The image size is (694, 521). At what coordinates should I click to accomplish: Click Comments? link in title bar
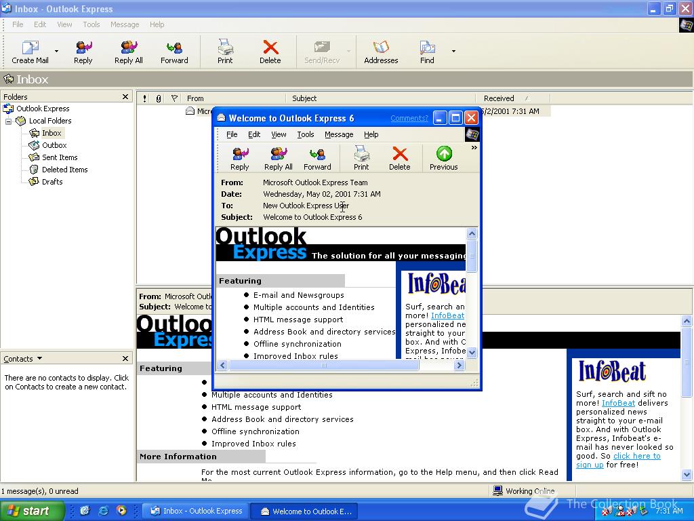(409, 118)
